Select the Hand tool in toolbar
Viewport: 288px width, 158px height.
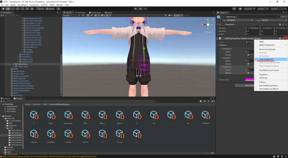3,9
